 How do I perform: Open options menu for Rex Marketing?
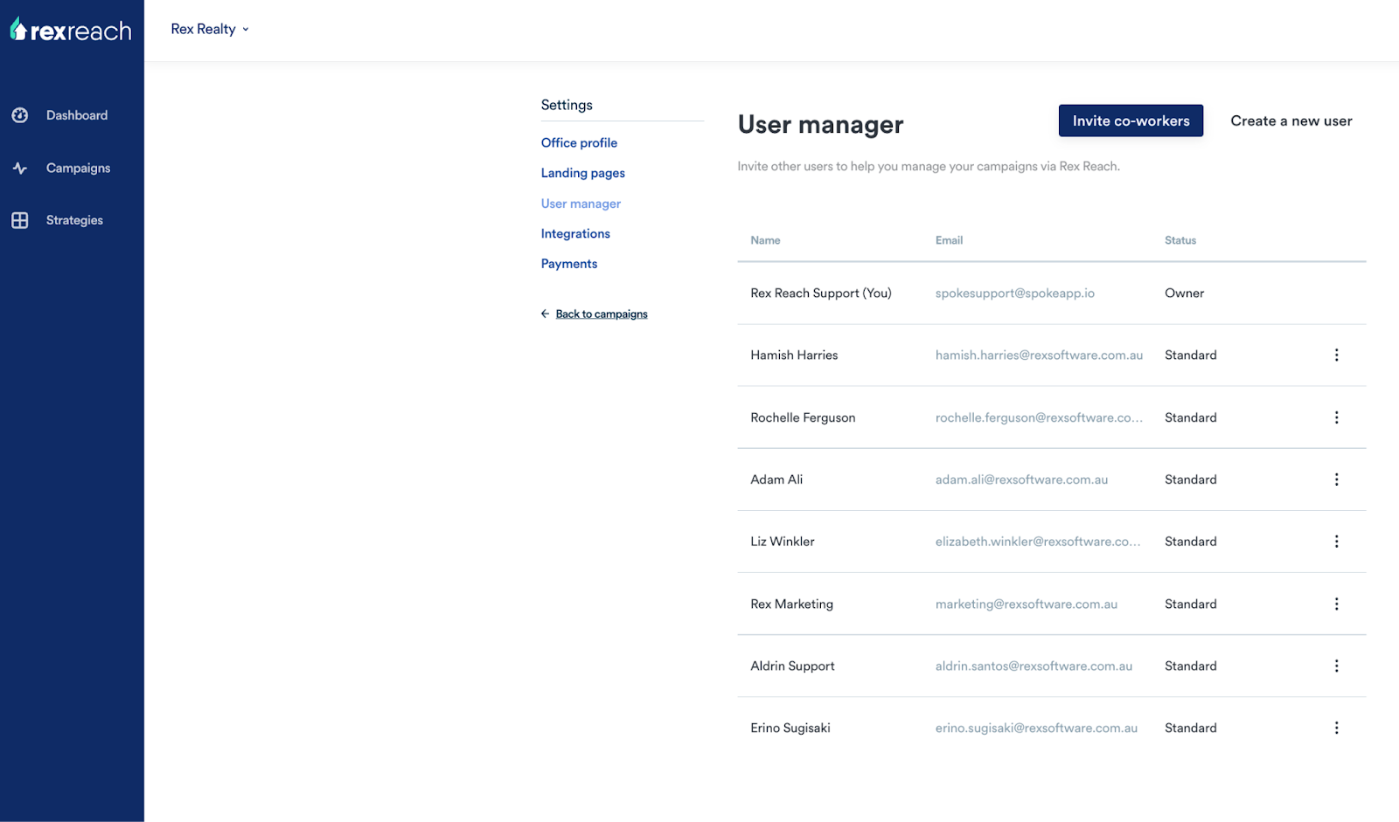click(1336, 604)
